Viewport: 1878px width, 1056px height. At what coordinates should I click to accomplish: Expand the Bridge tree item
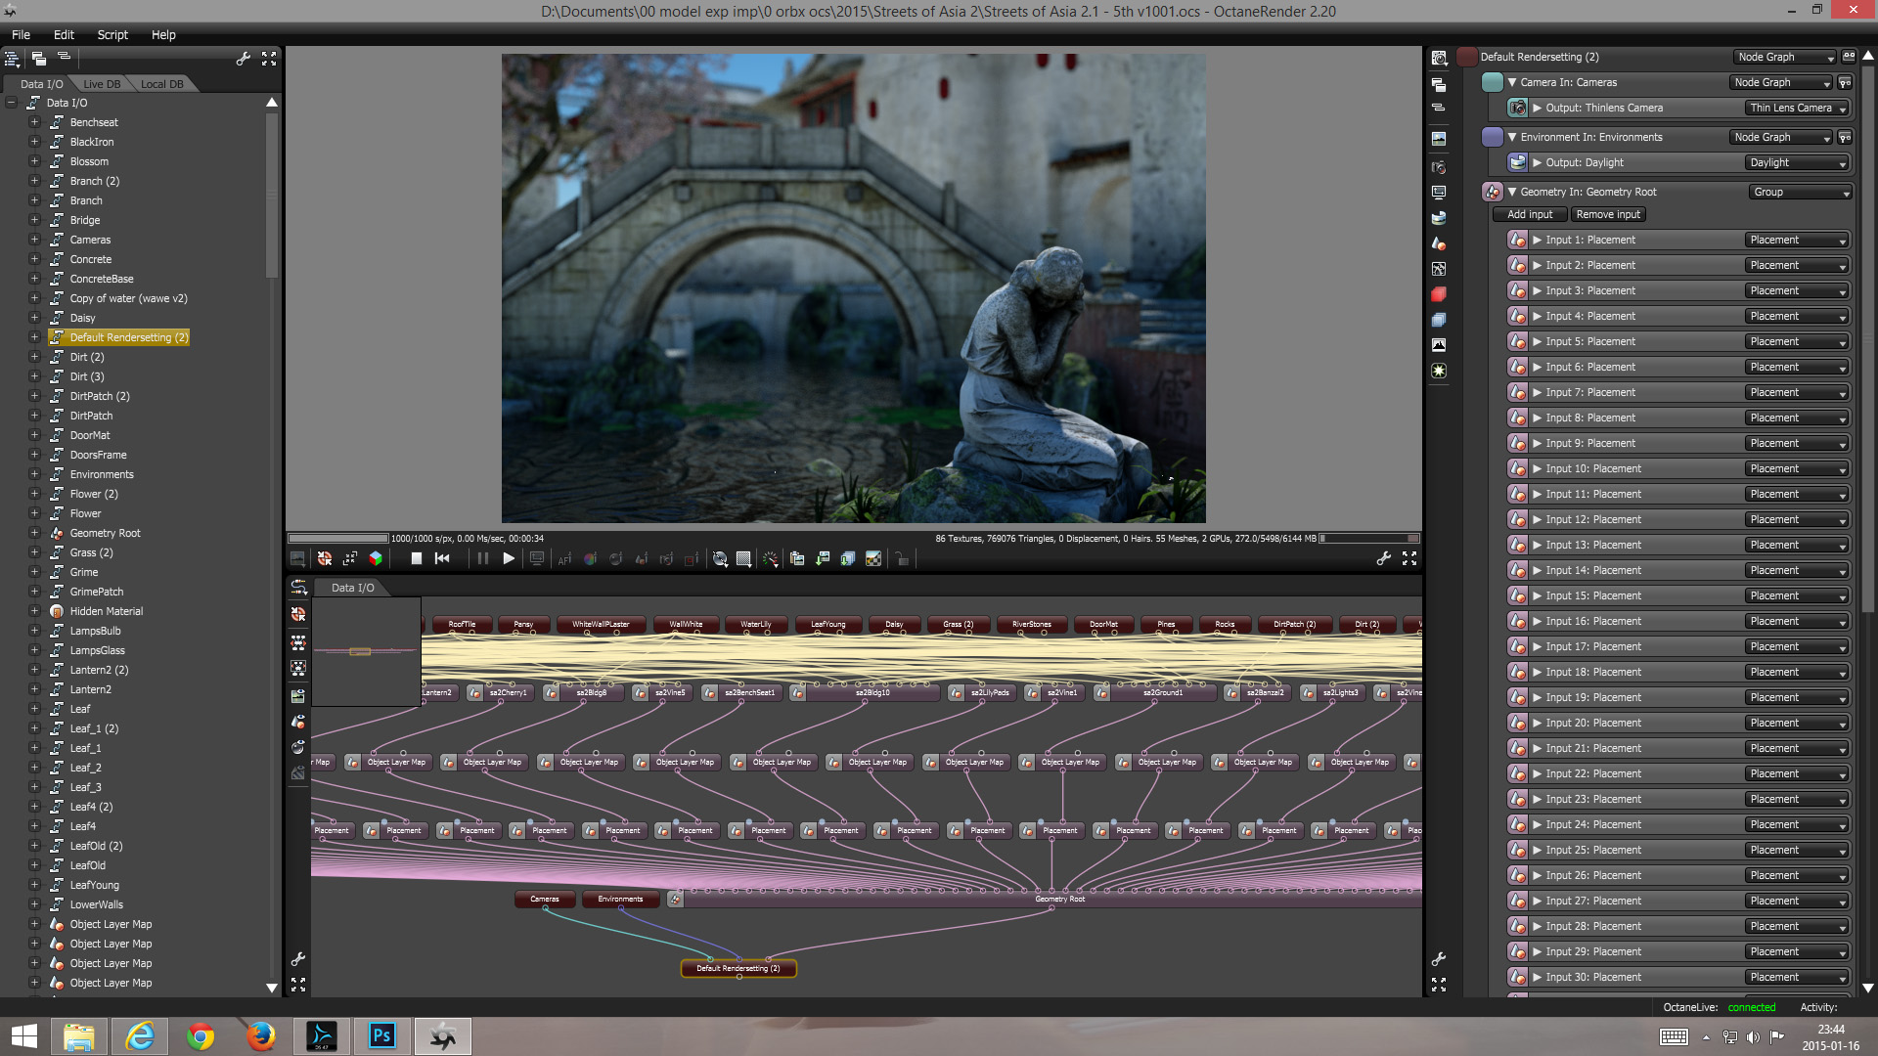pos(34,220)
